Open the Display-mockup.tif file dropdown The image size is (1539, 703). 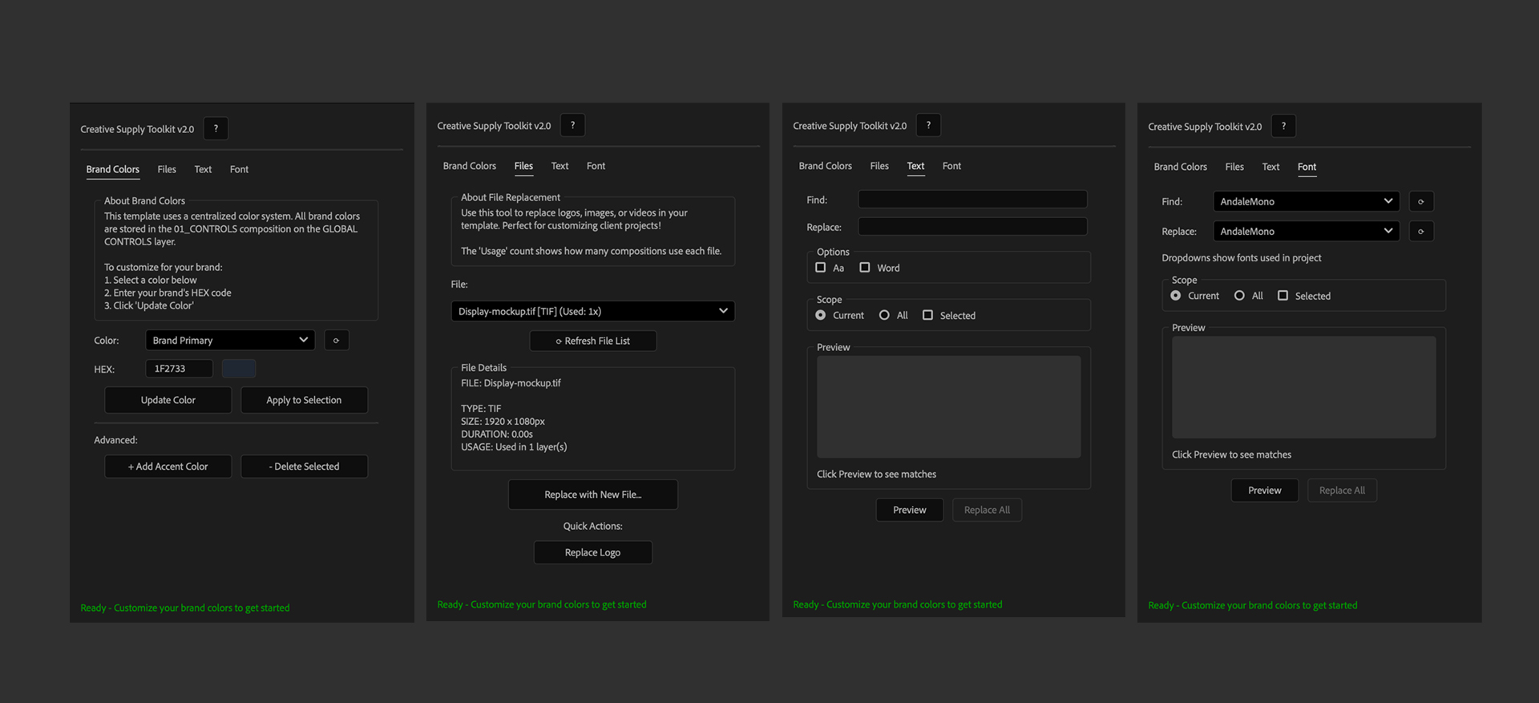(593, 311)
